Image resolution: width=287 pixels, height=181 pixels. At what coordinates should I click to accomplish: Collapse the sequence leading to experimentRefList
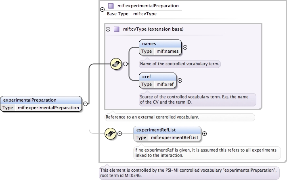[x=119, y=133]
